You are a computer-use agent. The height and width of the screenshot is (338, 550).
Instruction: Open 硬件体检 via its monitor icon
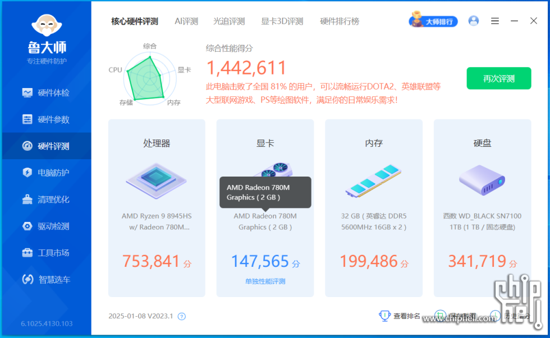(x=27, y=92)
